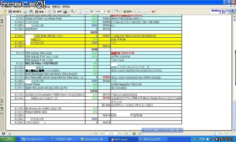The height and width of the screenshot is (142, 236).
Task: Click the rotate/pages toolbar icon
Action: (x=116, y=11)
